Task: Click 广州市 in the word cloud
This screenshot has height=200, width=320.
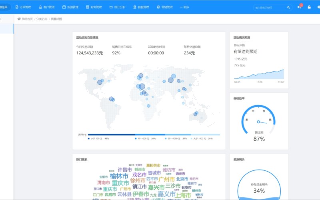Action: pos(166,179)
